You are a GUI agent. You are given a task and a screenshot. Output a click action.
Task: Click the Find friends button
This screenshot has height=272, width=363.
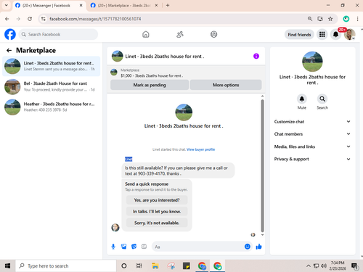299,35
